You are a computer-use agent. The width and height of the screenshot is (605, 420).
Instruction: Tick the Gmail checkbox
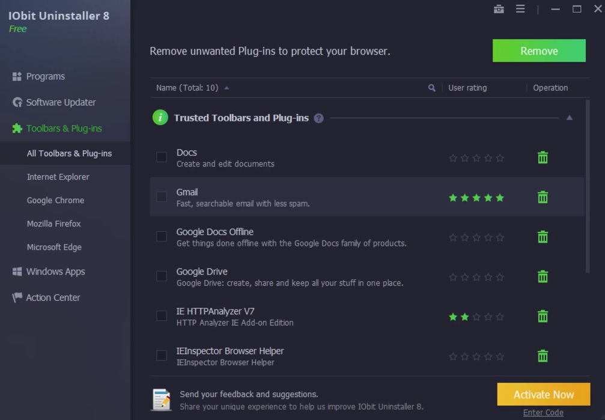click(x=161, y=197)
